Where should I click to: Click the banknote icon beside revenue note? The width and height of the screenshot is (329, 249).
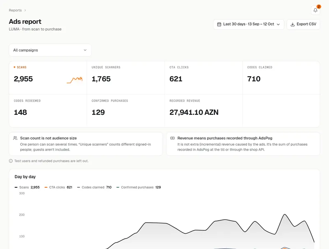click(x=172, y=138)
